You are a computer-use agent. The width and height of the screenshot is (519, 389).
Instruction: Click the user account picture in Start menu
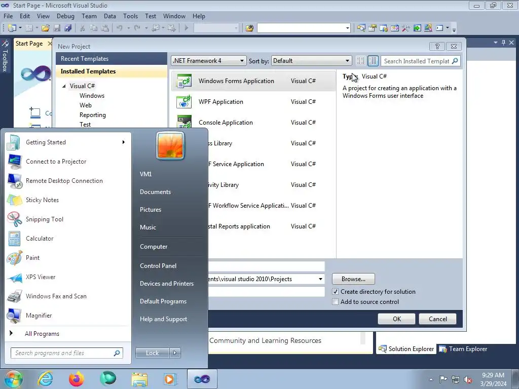click(170, 145)
